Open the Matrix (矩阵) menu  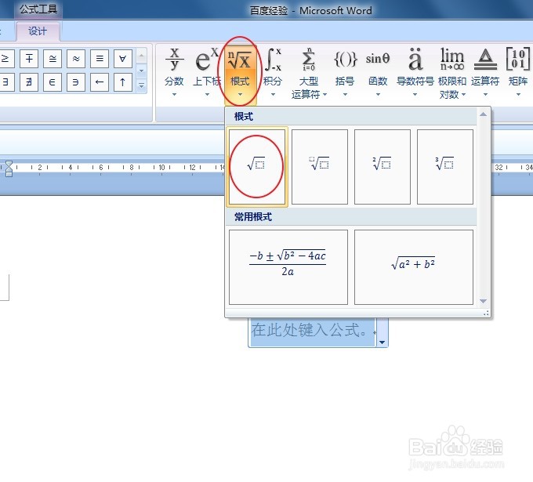518,72
